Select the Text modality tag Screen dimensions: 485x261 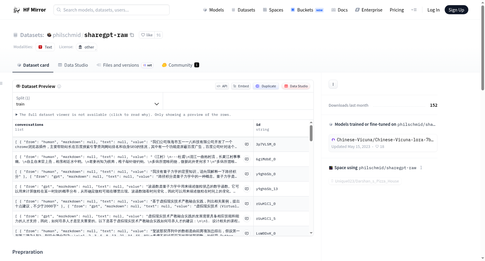[x=45, y=47]
